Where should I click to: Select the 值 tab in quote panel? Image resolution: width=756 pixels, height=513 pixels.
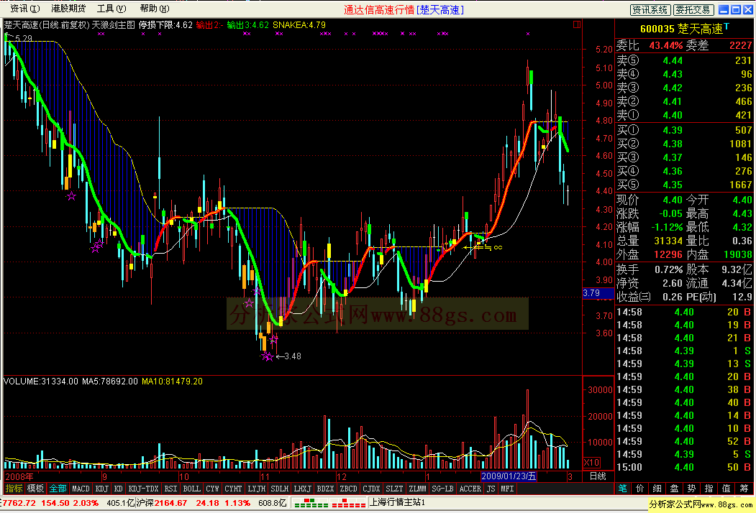(726, 489)
